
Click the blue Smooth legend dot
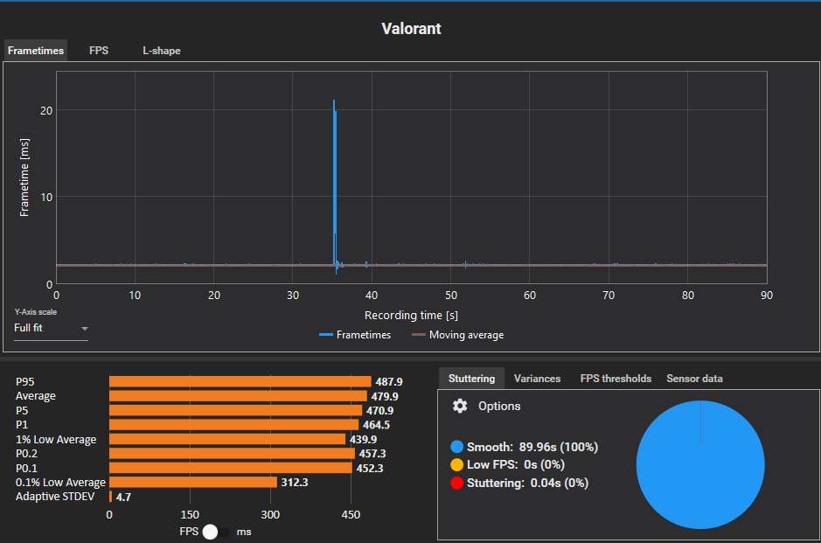[456, 447]
